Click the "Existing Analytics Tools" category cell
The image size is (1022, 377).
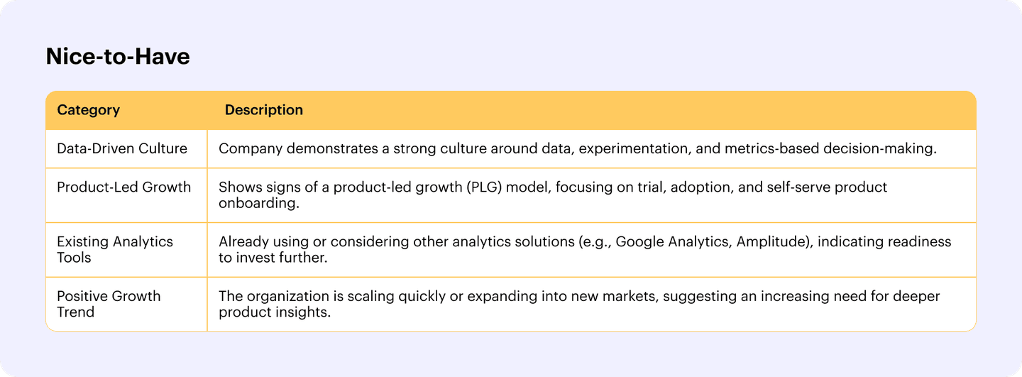(x=115, y=249)
